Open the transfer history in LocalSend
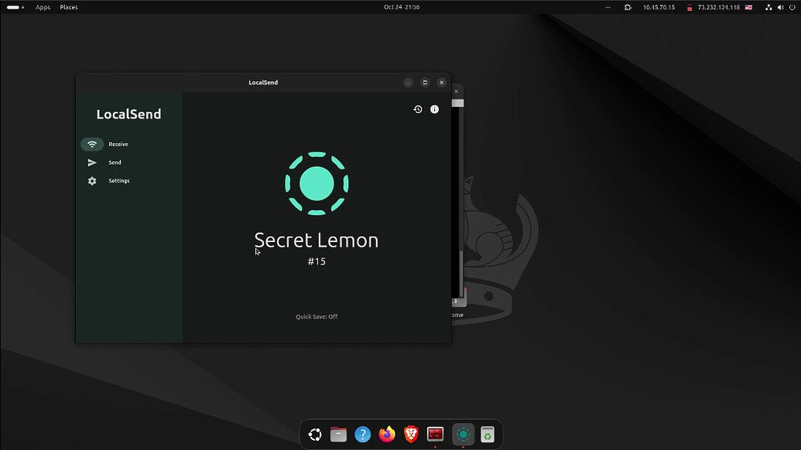This screenshot has height=450, width=801. click(417, 109)
